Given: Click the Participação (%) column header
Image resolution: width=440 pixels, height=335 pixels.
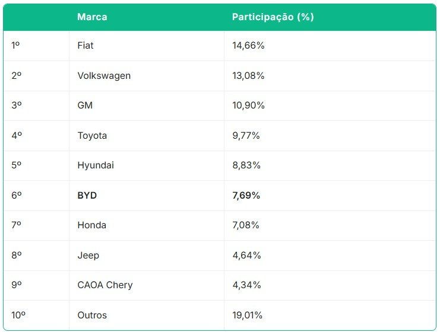Looking at the screenshot, I should pyautogui.click(x=273, y=17).
